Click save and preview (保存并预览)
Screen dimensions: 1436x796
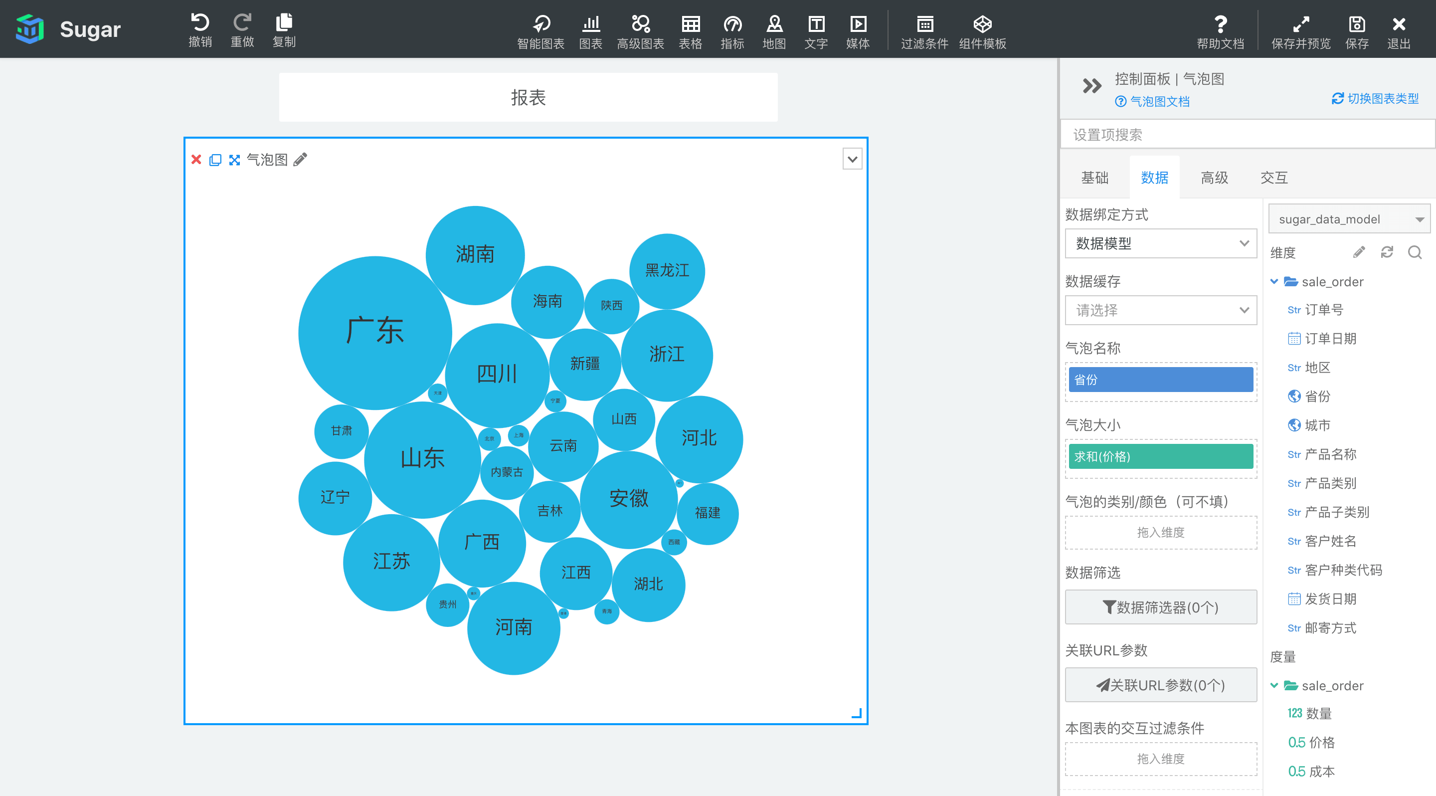pyautogui.click(x=1300, y=32)
